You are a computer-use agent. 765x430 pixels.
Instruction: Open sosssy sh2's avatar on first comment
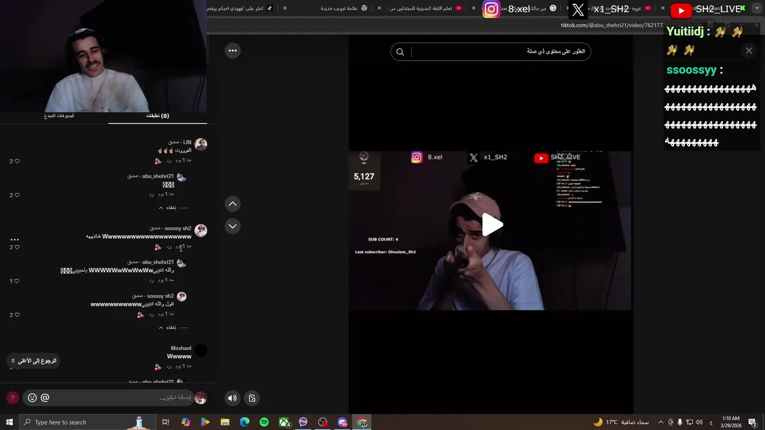[x=201, y=231]
